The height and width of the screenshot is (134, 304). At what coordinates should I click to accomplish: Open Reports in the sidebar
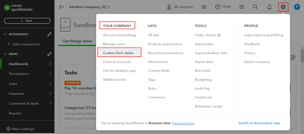(15, 113)
